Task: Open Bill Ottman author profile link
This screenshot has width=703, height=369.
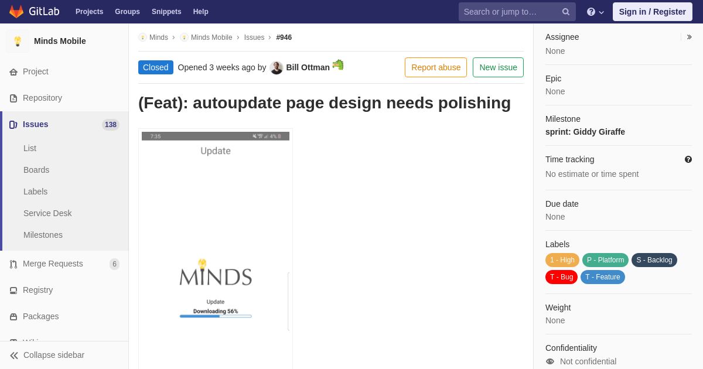Action: [x=308, y=67]
